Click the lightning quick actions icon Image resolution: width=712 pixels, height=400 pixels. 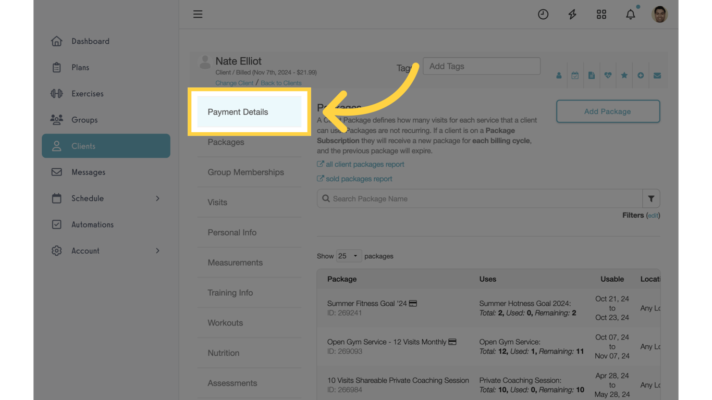click(x=572, y=14)
